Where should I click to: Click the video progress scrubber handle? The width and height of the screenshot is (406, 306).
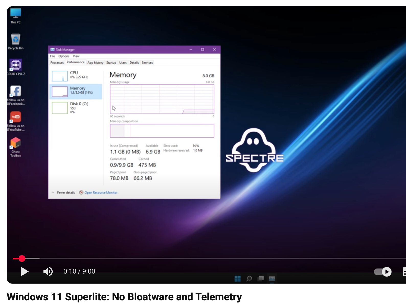tap(22, 258)
